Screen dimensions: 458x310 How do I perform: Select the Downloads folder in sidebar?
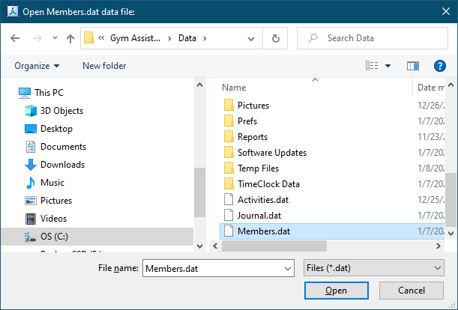click(x=61, y=165)
